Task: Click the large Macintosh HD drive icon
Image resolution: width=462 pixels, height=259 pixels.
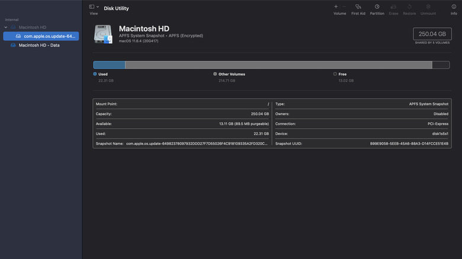Action: (x=104, y=34)
